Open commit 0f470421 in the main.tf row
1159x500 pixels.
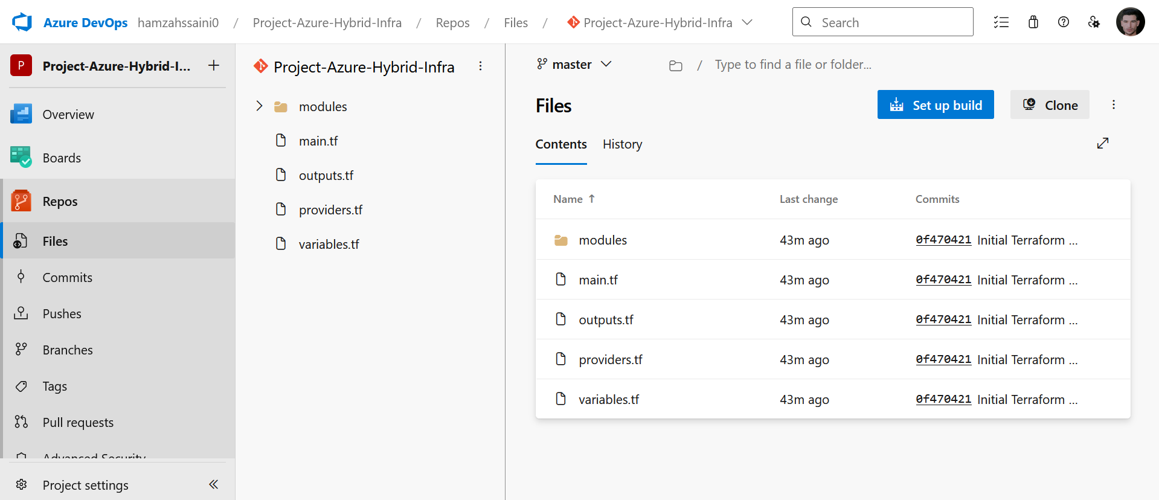click(943, 280)
